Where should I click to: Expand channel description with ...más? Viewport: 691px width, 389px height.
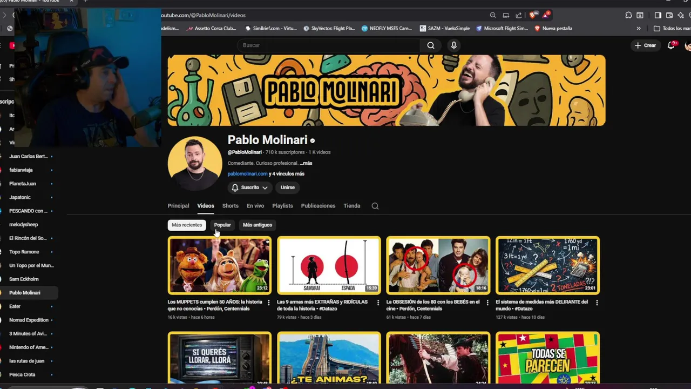[x=306, y=163]
